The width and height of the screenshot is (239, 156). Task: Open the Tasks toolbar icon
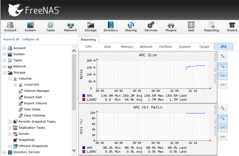coord(50,27)
